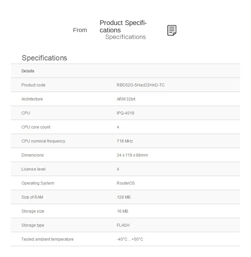Click the "Tested ambient temperature" label
This screenshot has width=251, height=257.
pos(48,239)
